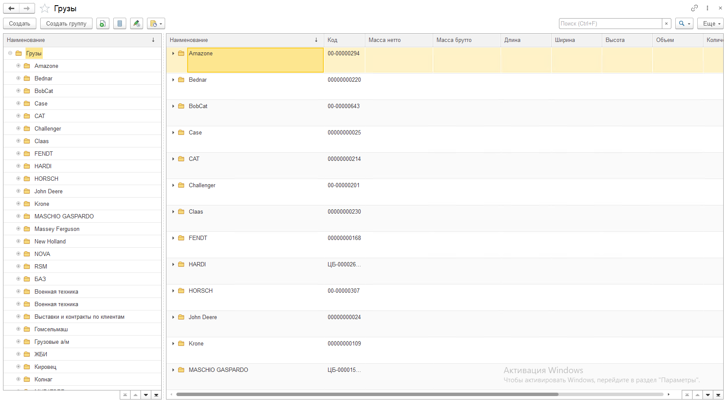Click the horizontal scrollbar of the table
This screenshot has width=728, height=403.
[367, 394]
